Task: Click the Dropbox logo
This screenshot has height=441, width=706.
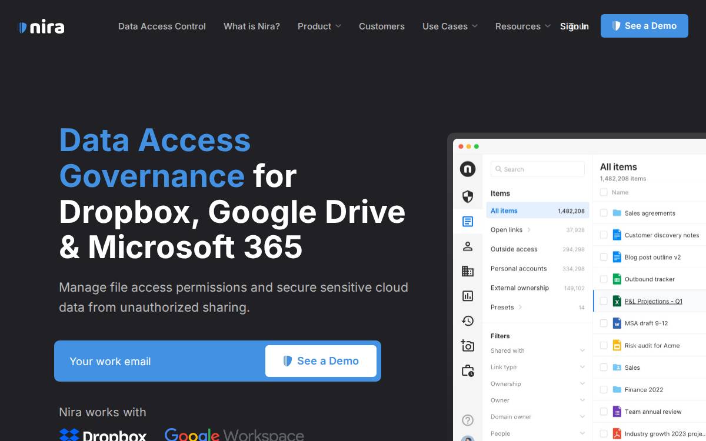Action: click(x=103, y=435)
